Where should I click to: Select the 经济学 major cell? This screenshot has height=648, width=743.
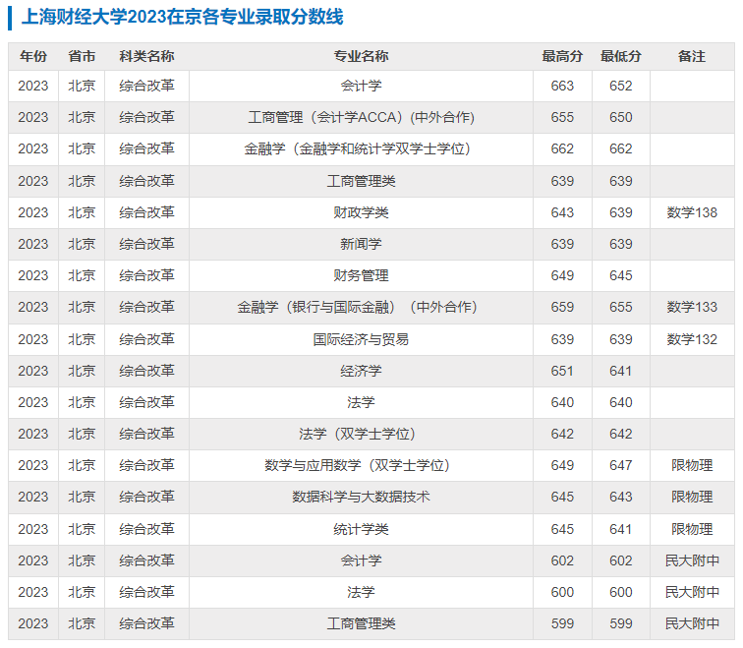[x=361, y=371]
